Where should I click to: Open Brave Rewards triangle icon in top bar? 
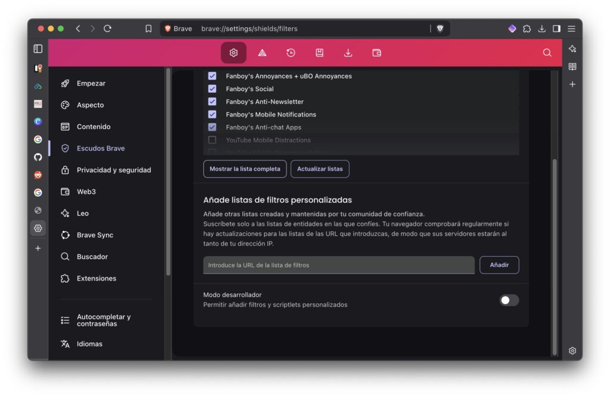262,53
